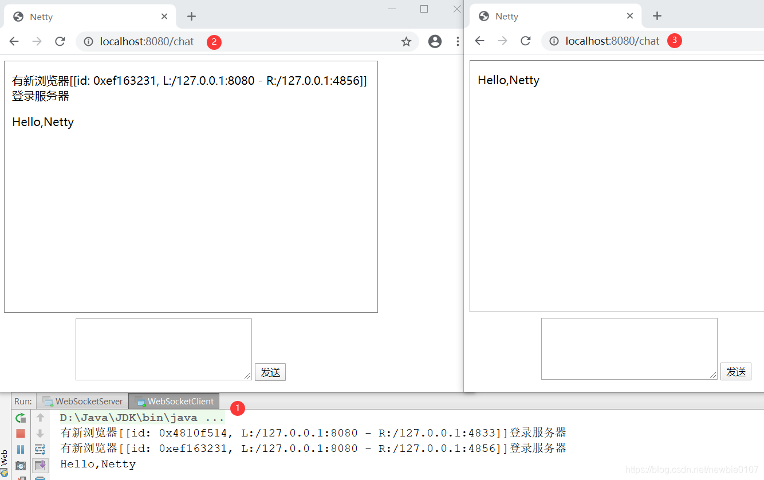
Task: Toggle soft-wrap in the Run console
Action: pos(40,450)
